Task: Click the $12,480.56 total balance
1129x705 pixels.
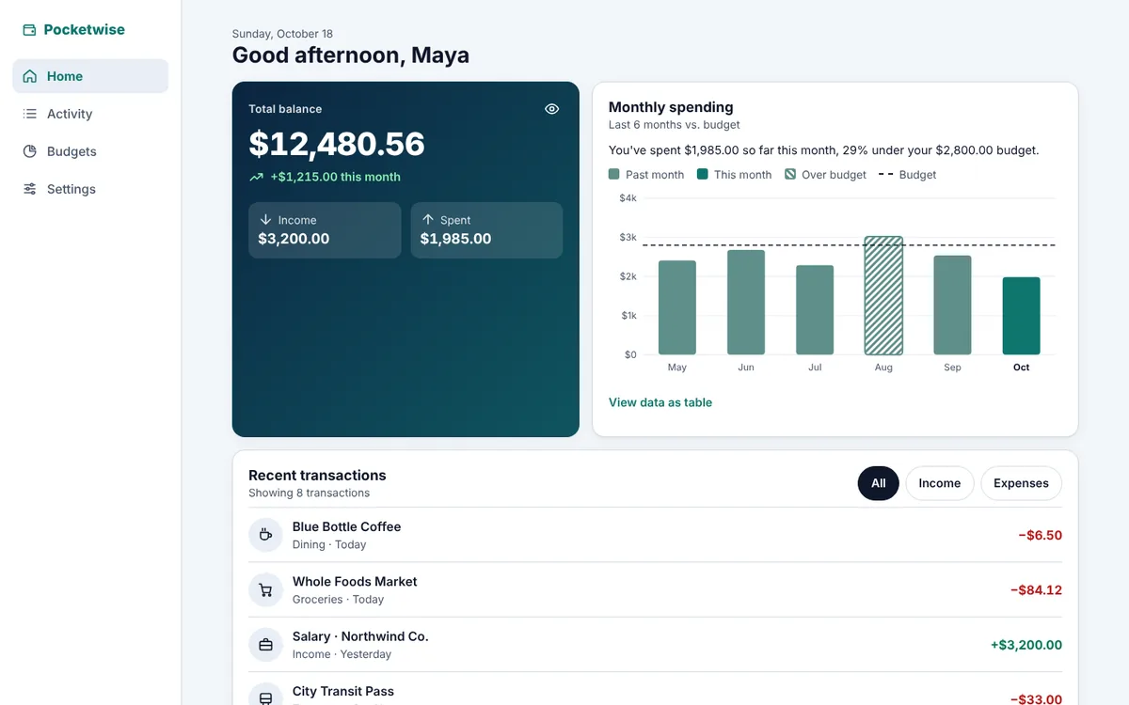Action: coord(337,144)
